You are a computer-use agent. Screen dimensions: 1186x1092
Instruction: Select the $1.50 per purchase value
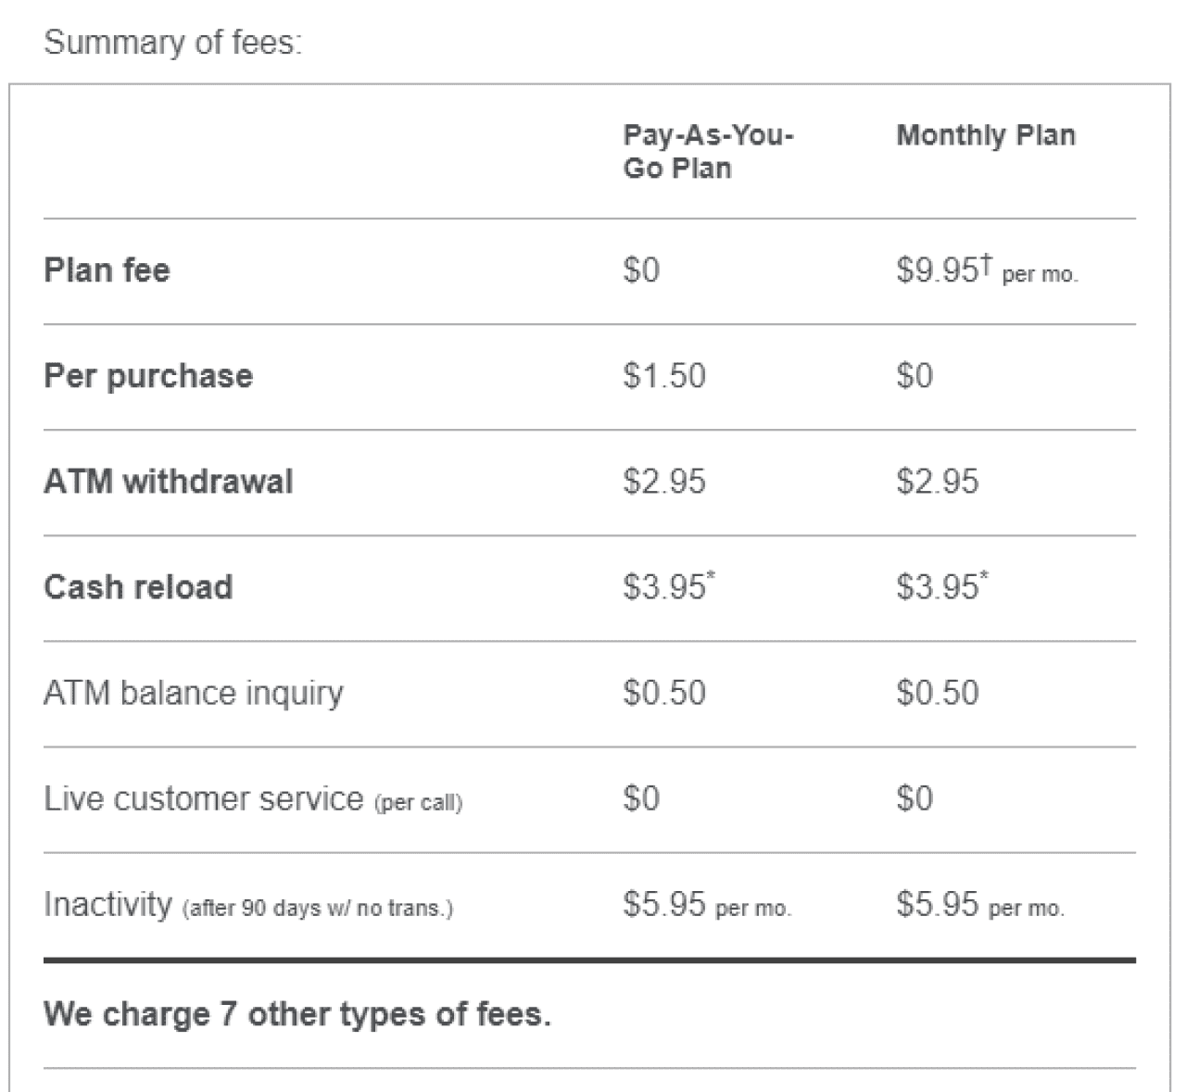(x=664, y=376)
